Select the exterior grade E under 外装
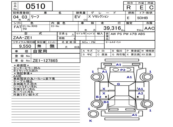Screen dimensions: 173x127 coord(142,8)
